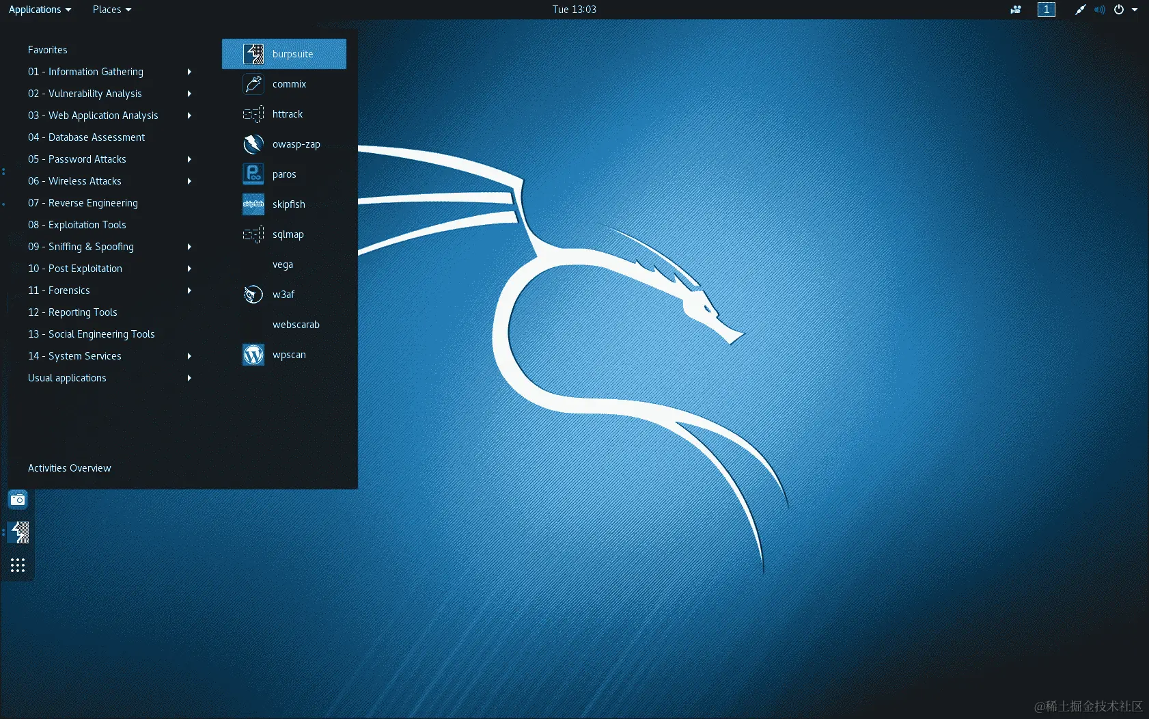This screenshot has width=1149, height=719.
Task: Click the commix syringe icon
Action: tap(253, 84)
